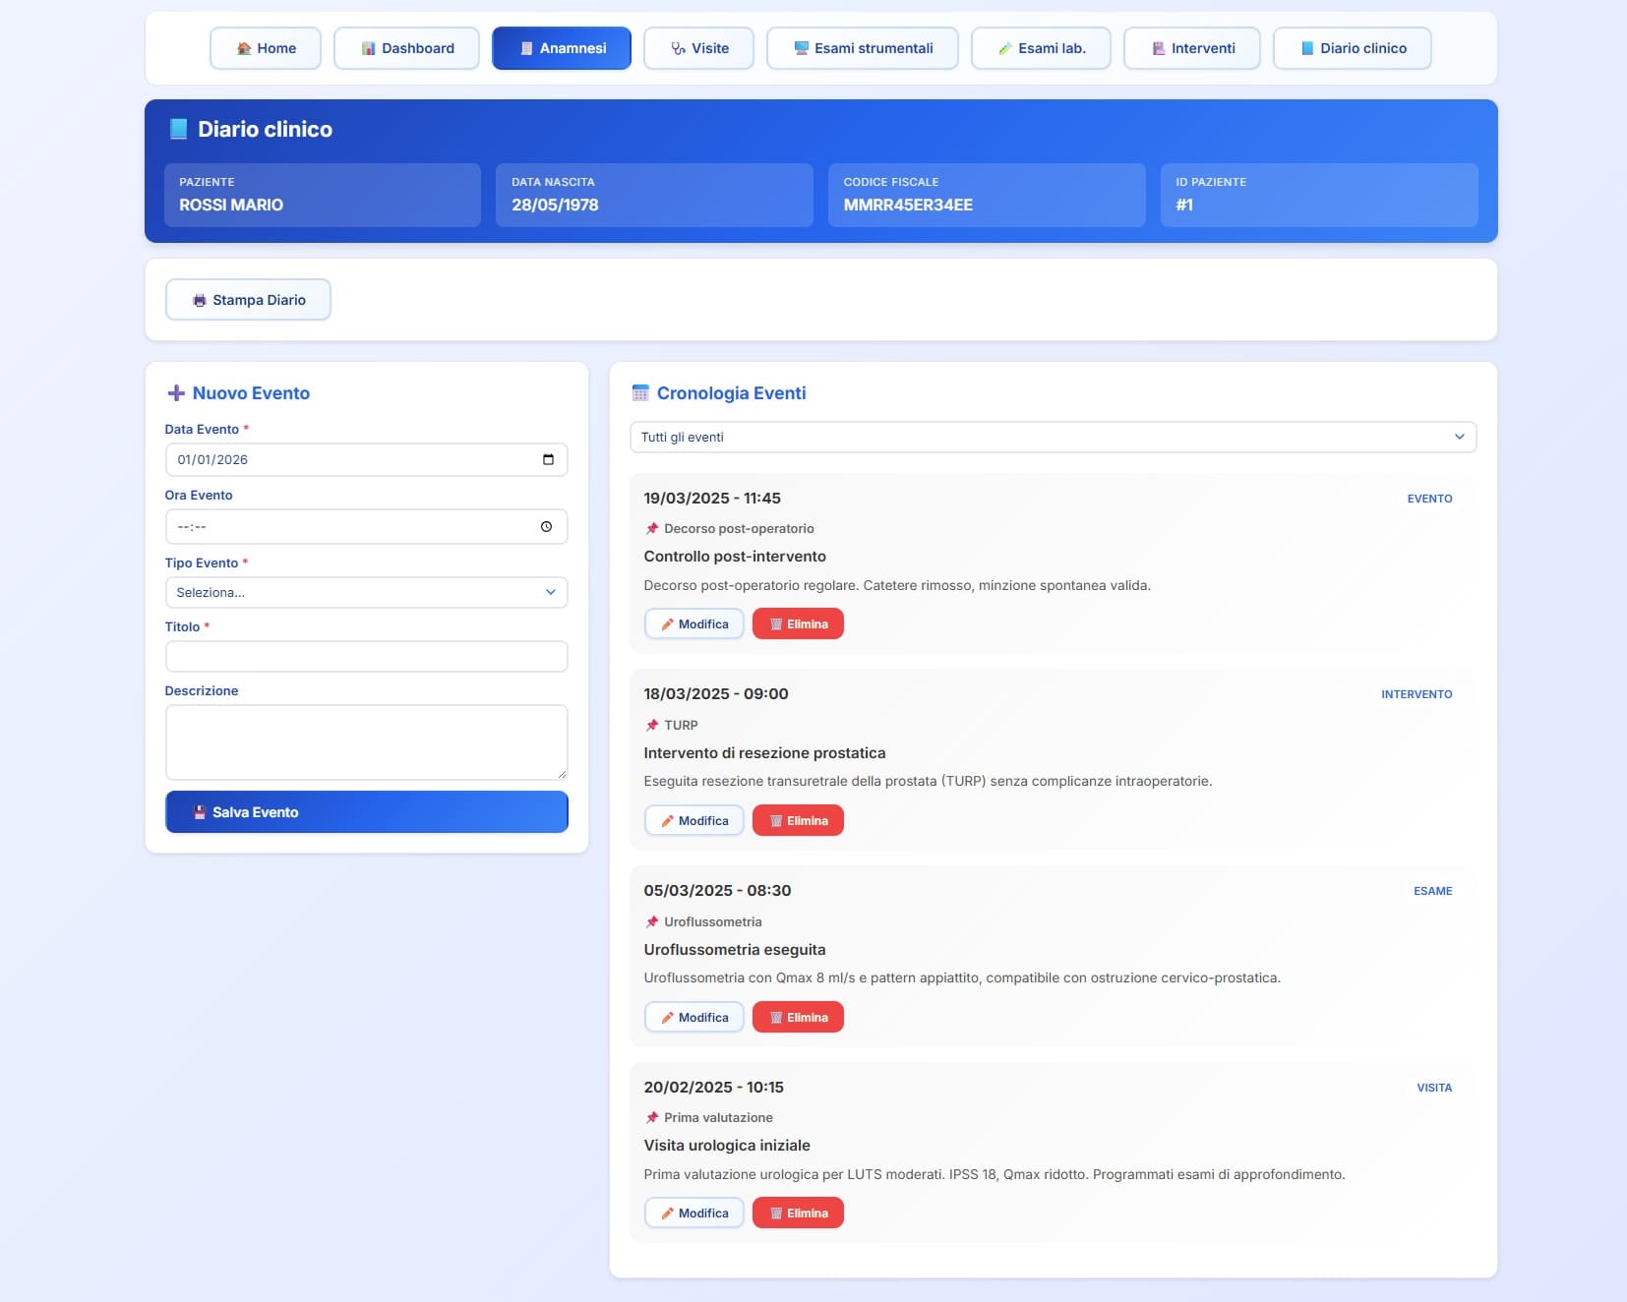Click the floppy disk icon on Salva Evento
This screenshot has height=1302, width=1627.
tap(200, 812)
